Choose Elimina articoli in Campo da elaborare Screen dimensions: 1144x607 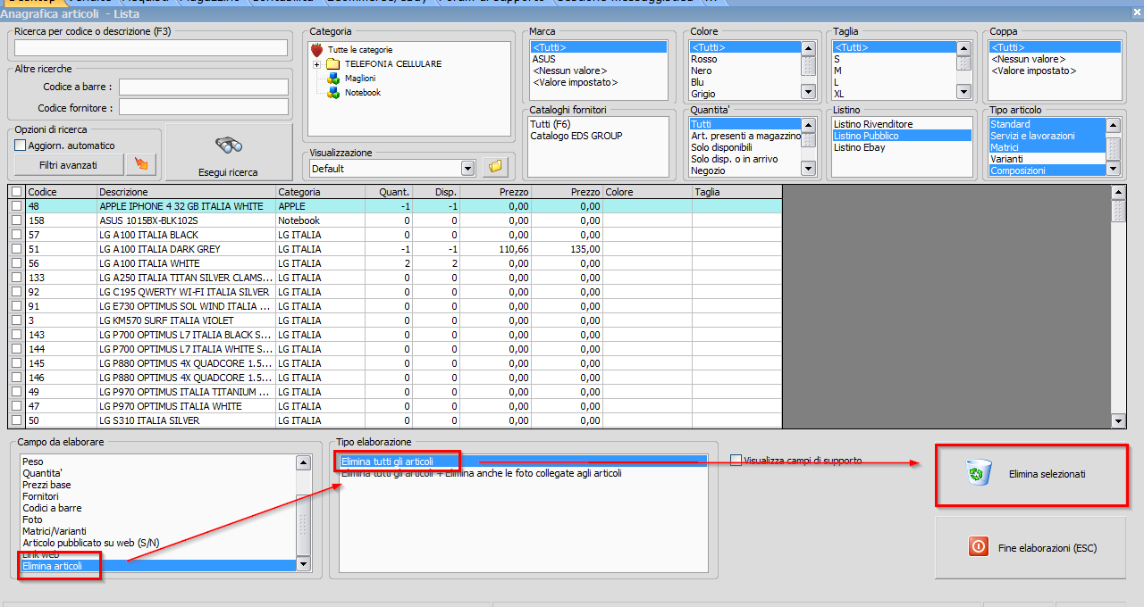[x=158, y=566]
